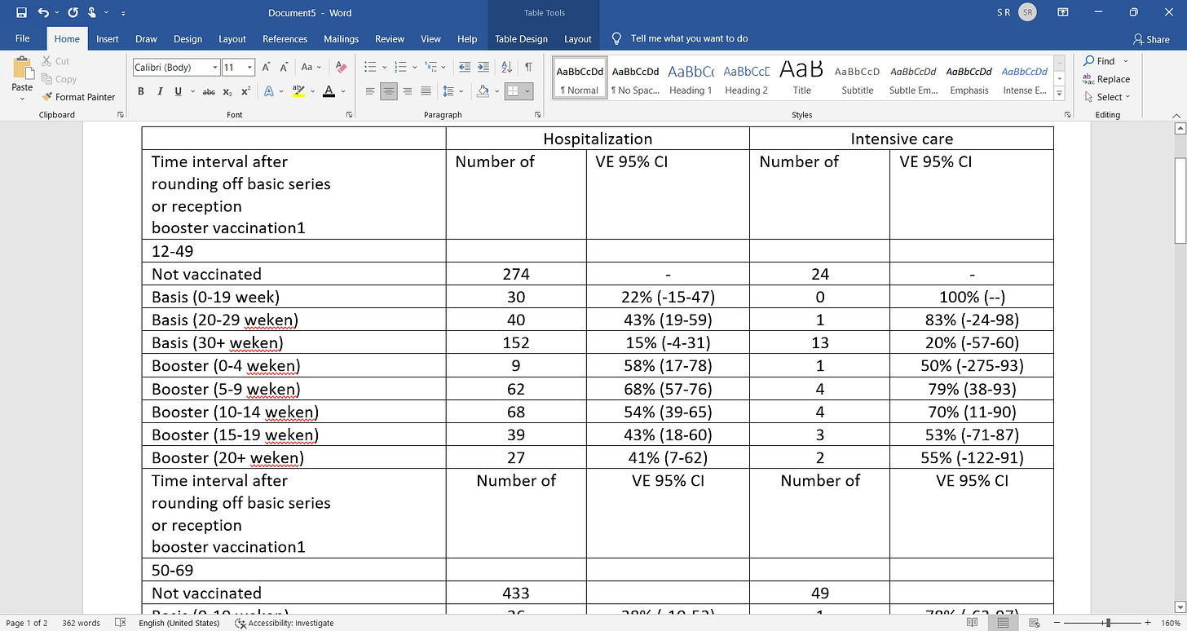
Task: Decrease font size with Shrink Font icon
Action: (285, 68)
